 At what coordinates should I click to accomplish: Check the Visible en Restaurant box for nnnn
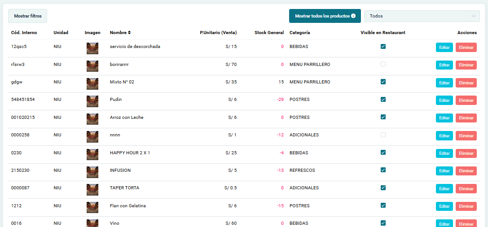[383, 135]
